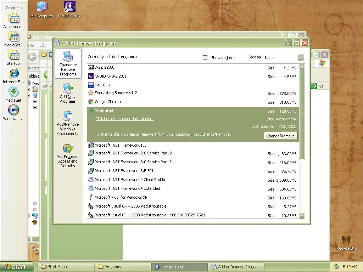Select Microsoft Plus! for Windows XP icon
Viewport: 363px width, 272px height.
click(x=91, y=197)
